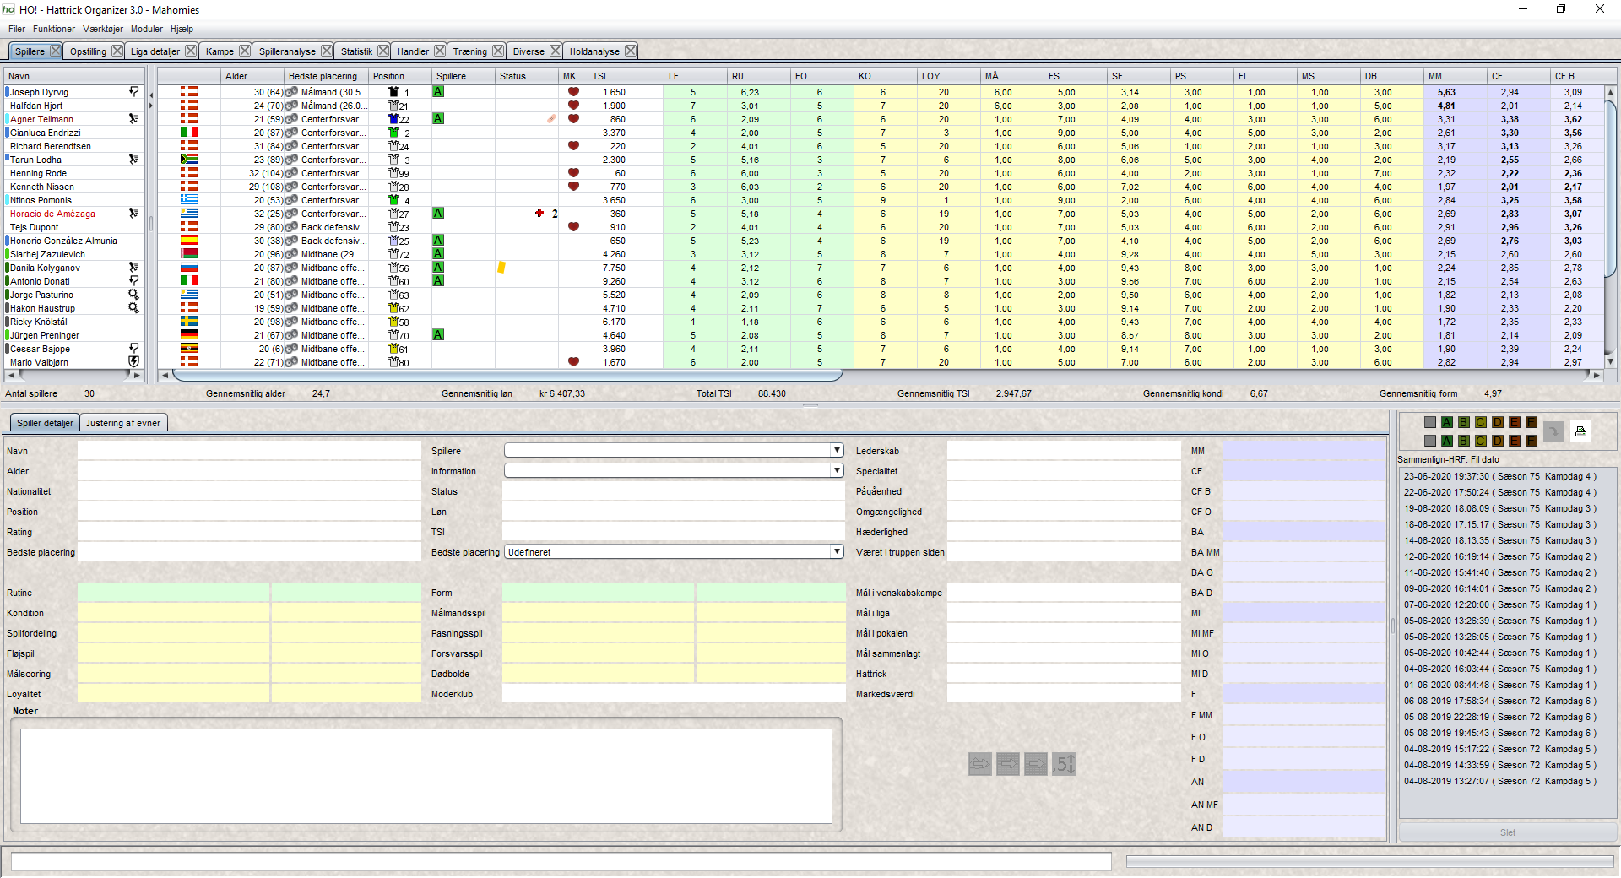Viewport: 1621px width, 878px height.
Task: Close the Kampe tab
Action: [x=246, y=51]
